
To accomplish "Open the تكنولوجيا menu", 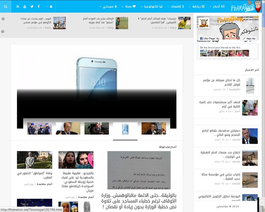I will [x=153, y=6].
